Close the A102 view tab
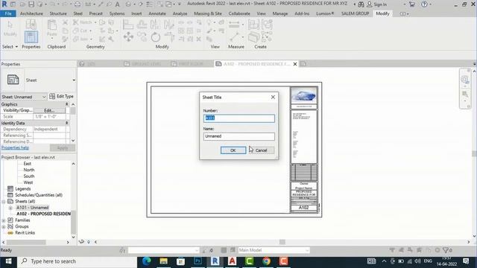The width and height of the screenshot is (477, 268). pos(295,64)
